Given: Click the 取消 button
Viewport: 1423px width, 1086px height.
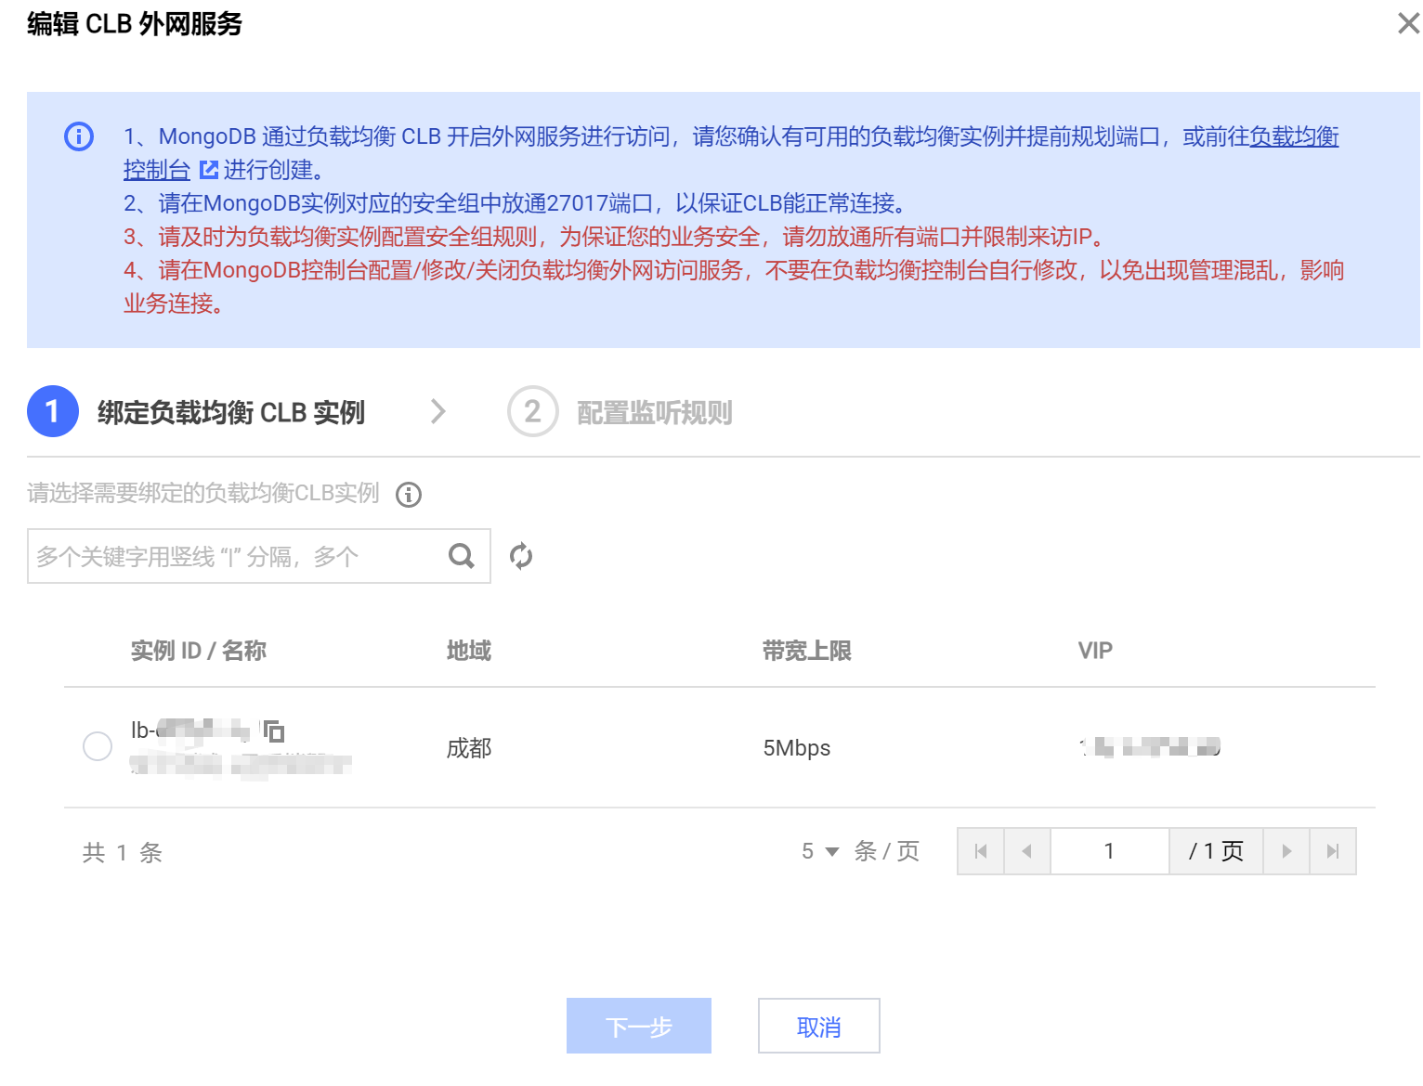Looking at the screenshot, I should [x=819, y=1026].
